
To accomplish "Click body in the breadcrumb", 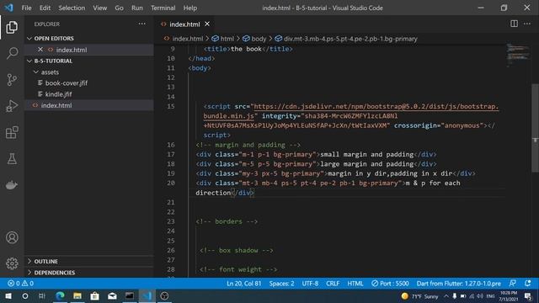I will 259,39.
